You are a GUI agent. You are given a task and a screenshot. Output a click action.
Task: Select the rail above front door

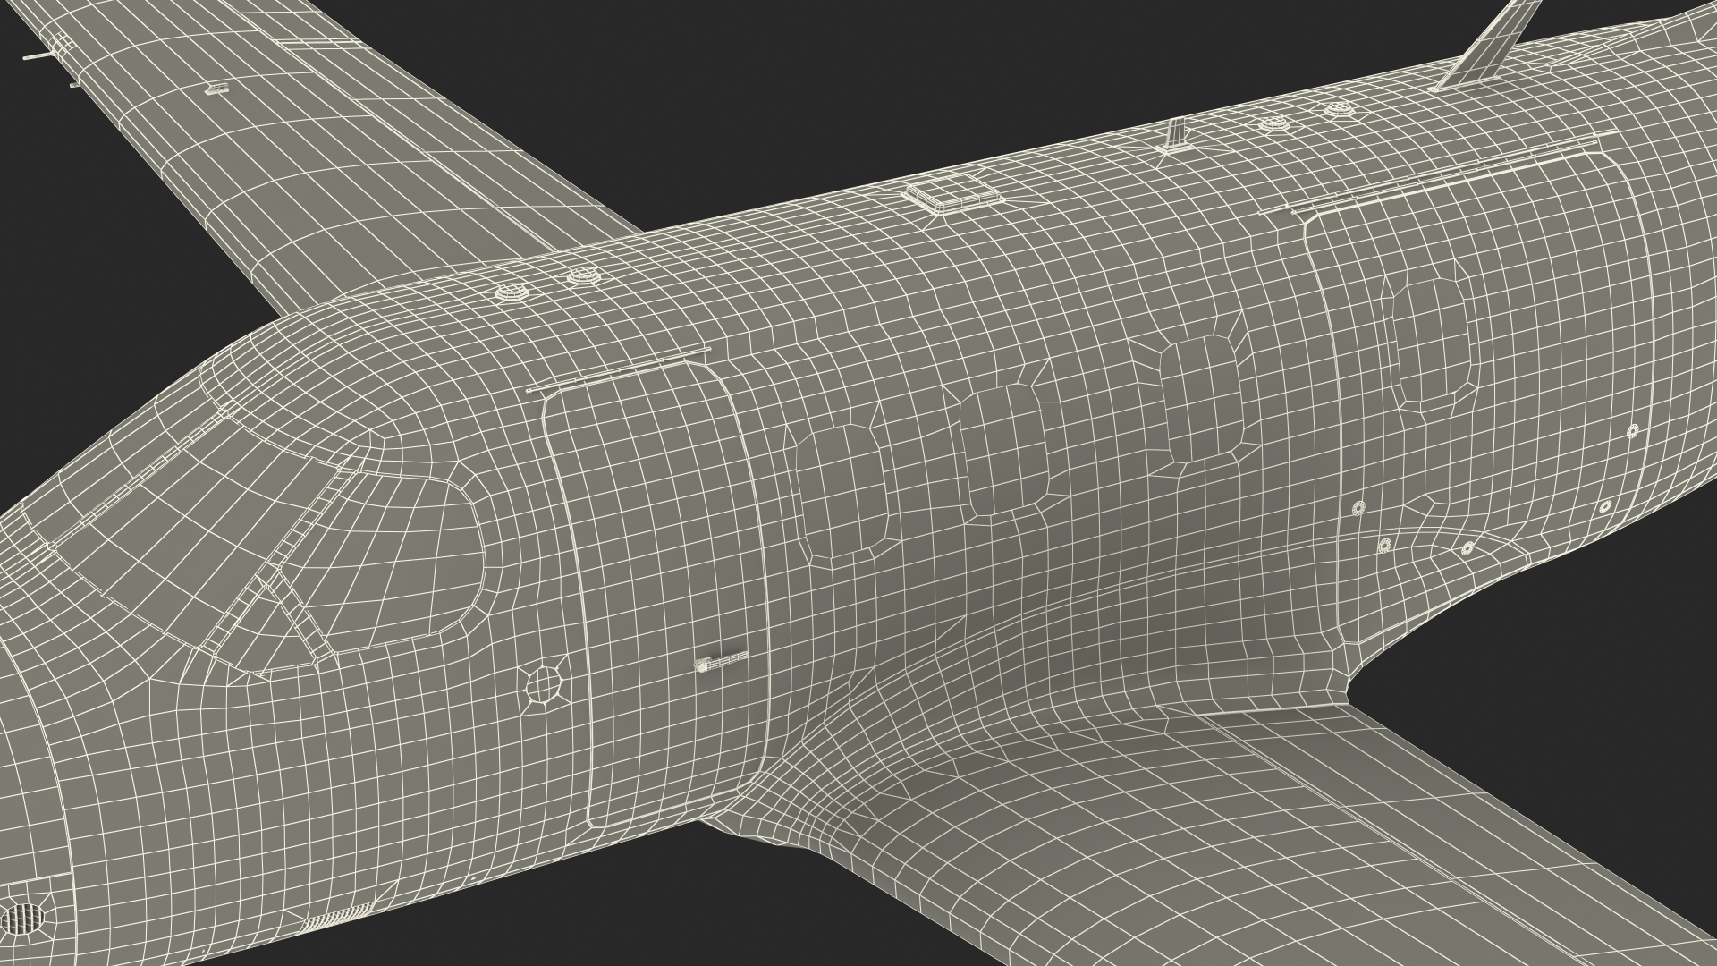pos(617,371)
